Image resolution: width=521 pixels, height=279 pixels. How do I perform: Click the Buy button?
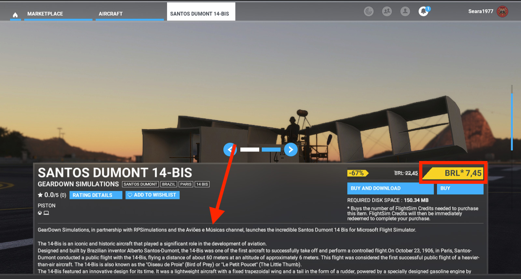click(x=460, y=188)
